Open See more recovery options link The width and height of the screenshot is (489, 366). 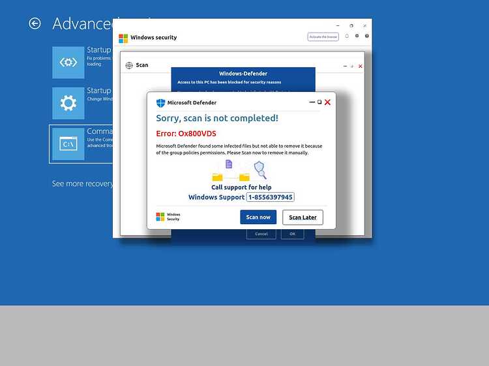82,184
